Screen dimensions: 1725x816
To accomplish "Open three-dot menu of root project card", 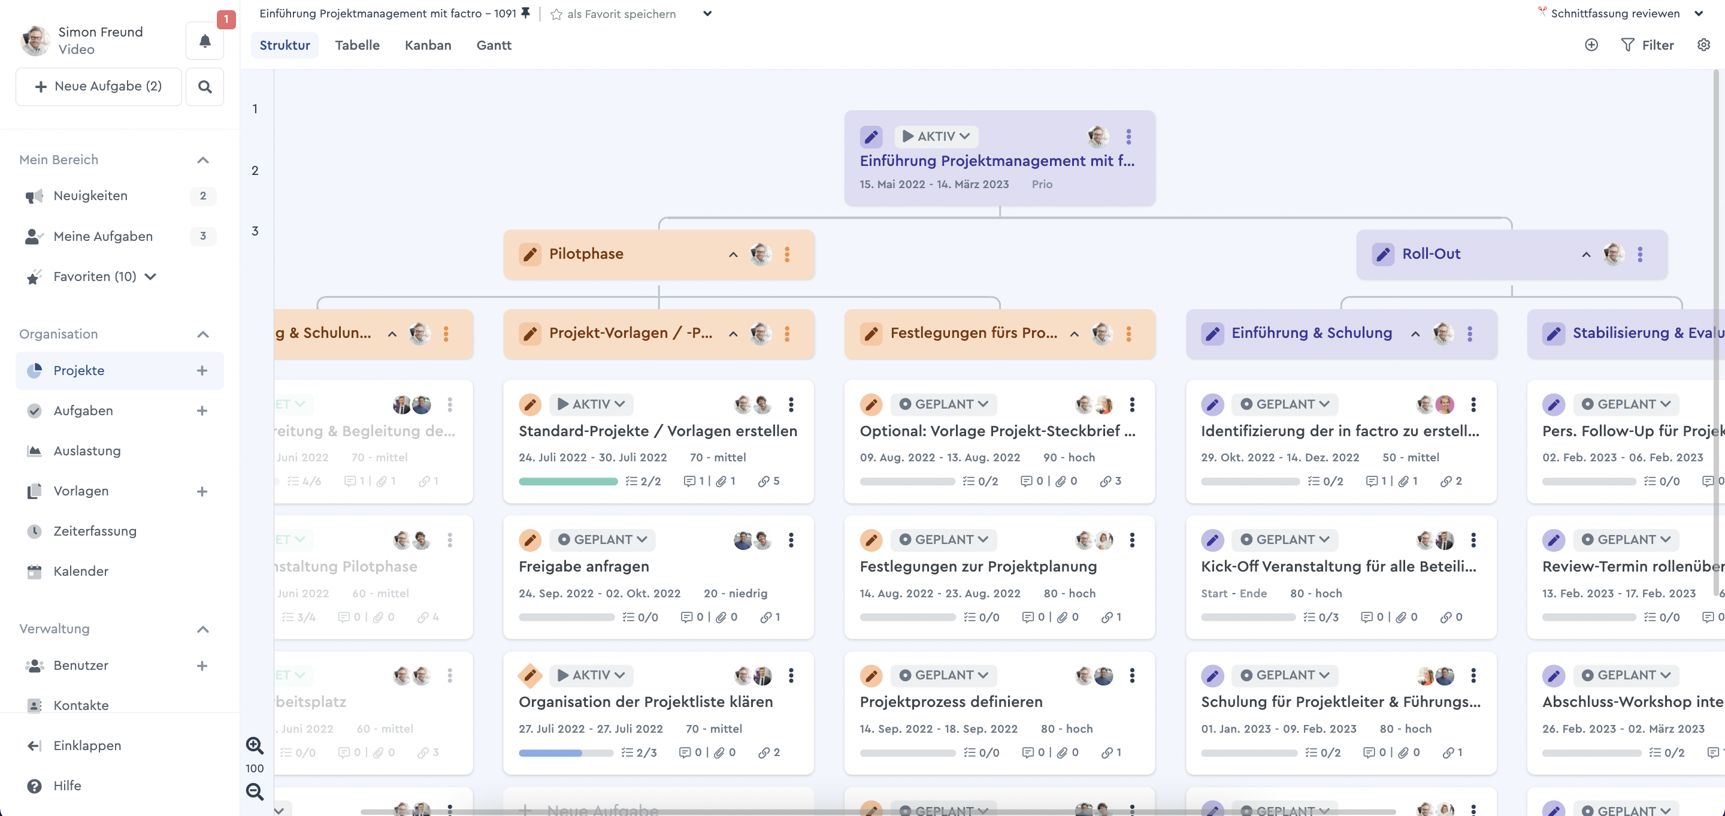I will (1128, 137).
